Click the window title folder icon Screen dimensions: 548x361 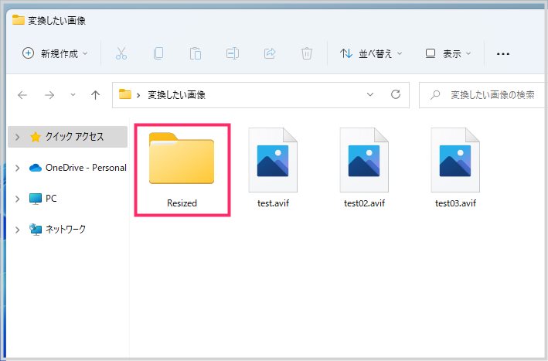tap(19, 20)
